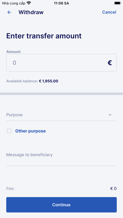Tap the Amount field label
This screenshot has width=123, height=218.
13,52
